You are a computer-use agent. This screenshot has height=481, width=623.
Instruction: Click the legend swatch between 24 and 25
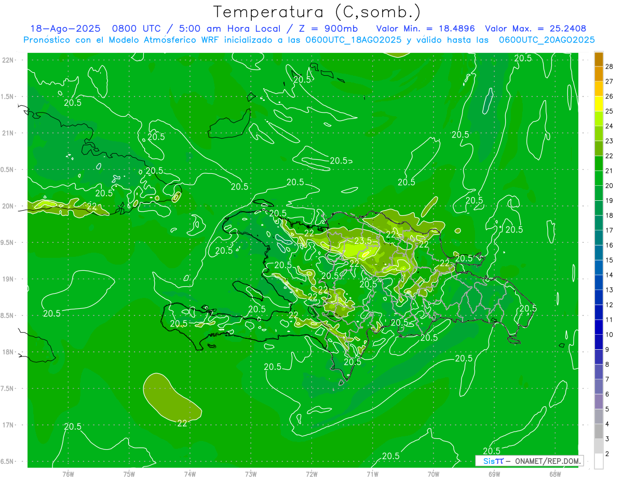click(x=599, y=119)
